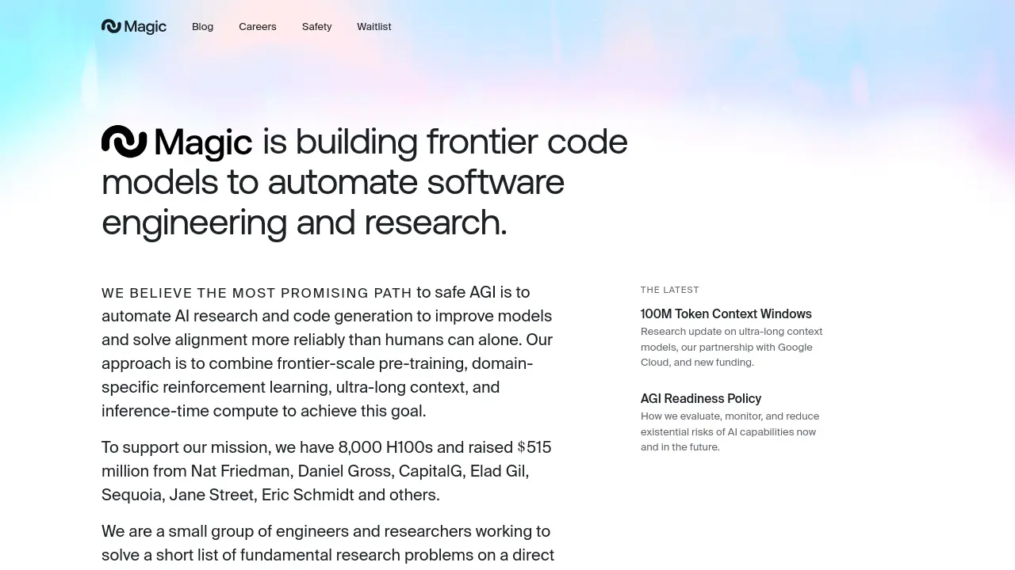Open the 100M Token Context Windows article
This screenshot has height=570, width=1015.
[x=726, y=314]
